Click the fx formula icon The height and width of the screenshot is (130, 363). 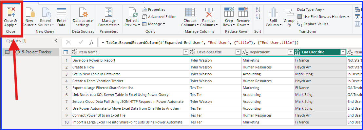coord(92,42)
